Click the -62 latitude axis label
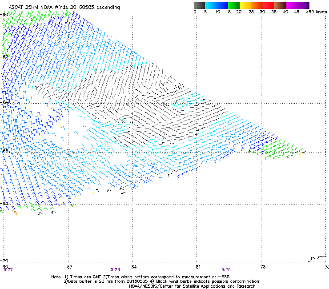The width and height of the screenshot is (329, 289). point(4,56)
